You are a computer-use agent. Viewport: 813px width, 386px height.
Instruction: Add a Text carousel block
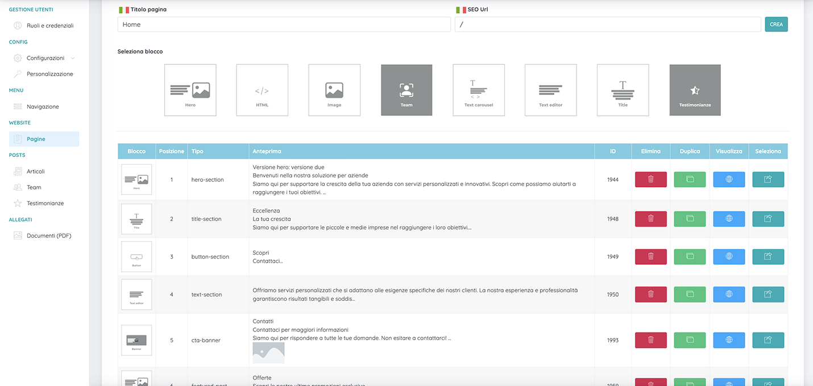(479, 90)
